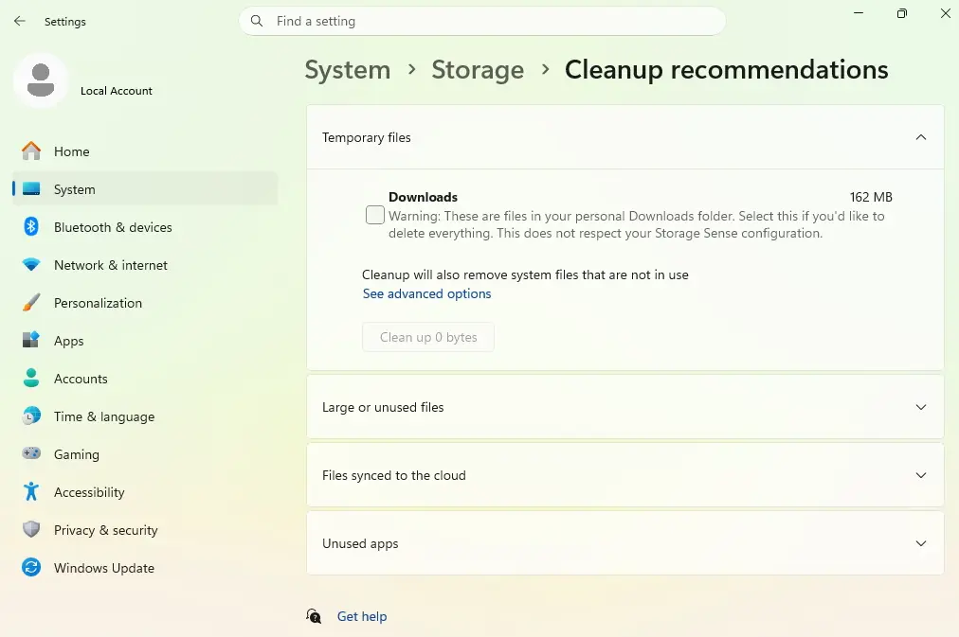Open See advanced options link
The width and height of the screenshot is (959, 637).
point(426,293)
